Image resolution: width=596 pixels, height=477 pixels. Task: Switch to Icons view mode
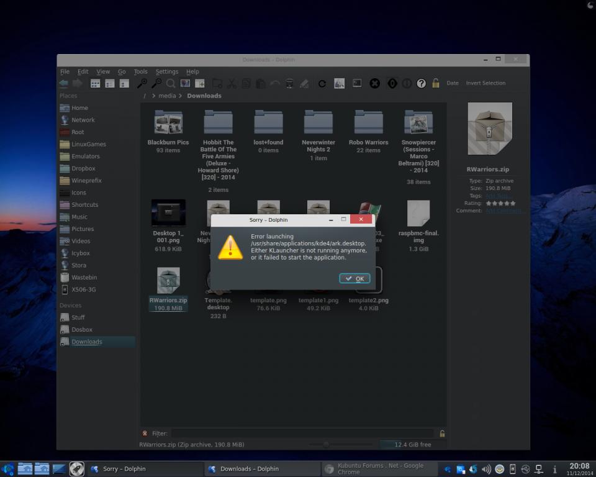coord(95,83)
